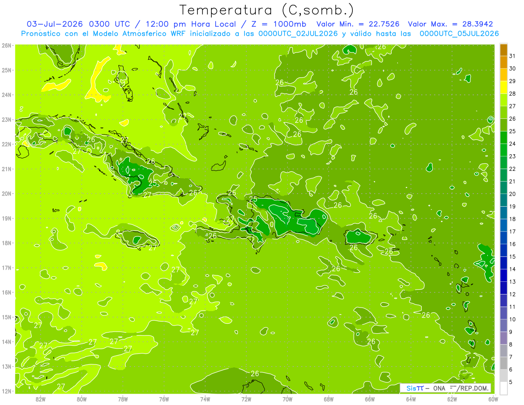Select purple color bar swatch between 9 and 10

pyautogui.click(x=503, y=325)
